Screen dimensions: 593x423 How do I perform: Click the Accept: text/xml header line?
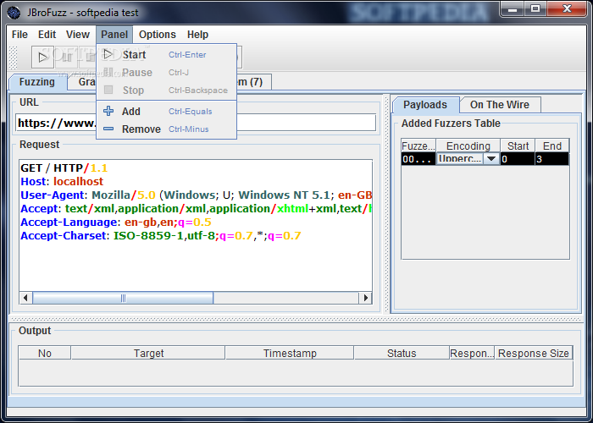coord(196,209)
